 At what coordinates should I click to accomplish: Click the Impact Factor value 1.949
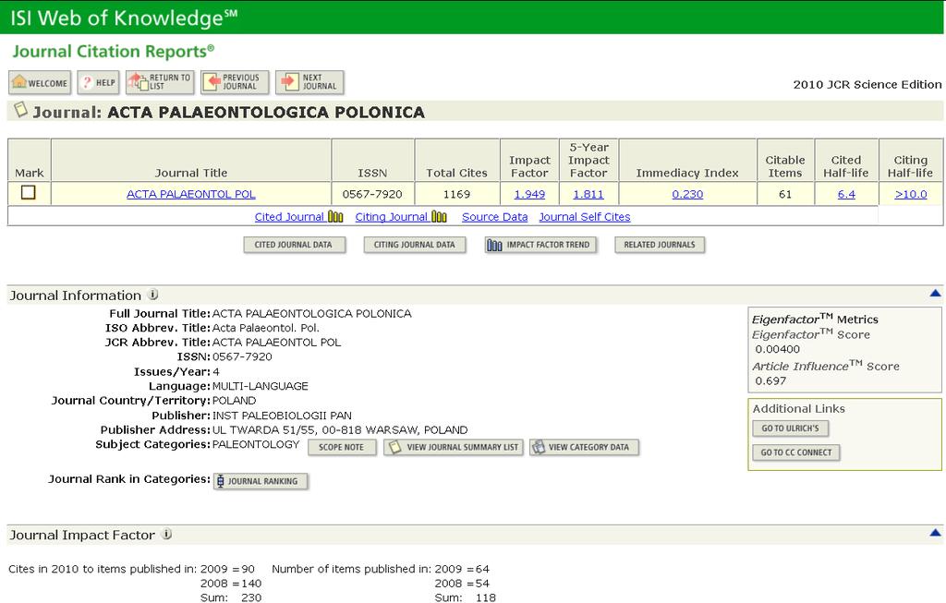click(x=529, y=194)
